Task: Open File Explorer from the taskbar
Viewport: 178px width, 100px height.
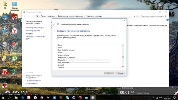Action: pos(16,97)
